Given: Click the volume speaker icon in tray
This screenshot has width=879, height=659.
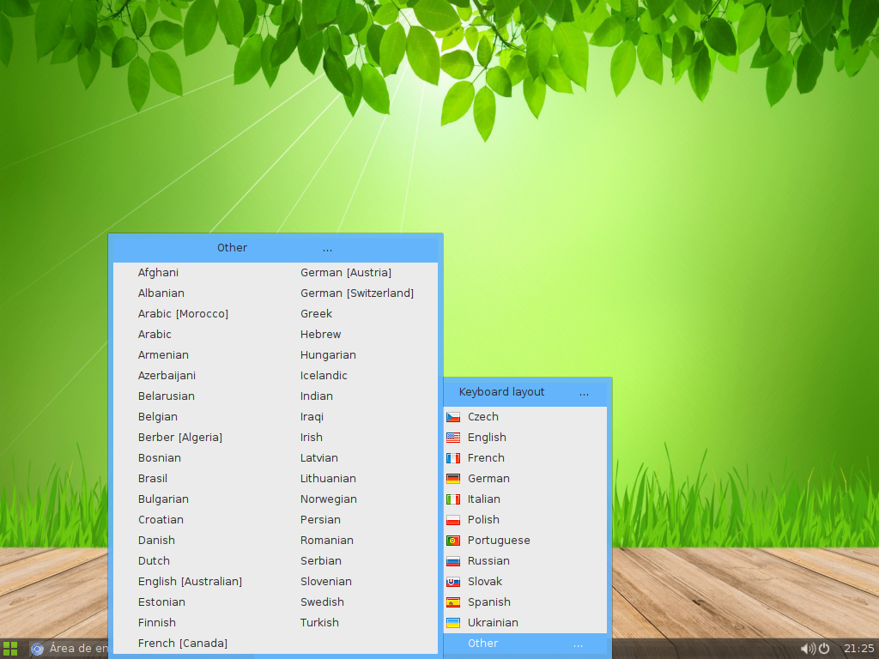Looking at the screenshot, I should point(807,649).
